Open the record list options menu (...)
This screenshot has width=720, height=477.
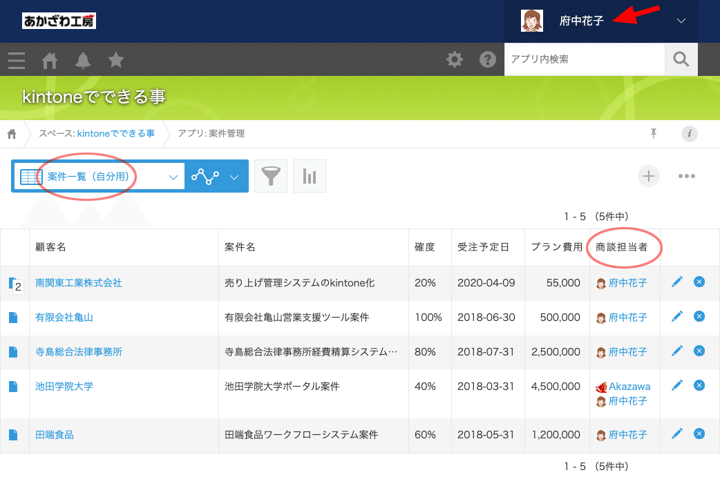687,176
